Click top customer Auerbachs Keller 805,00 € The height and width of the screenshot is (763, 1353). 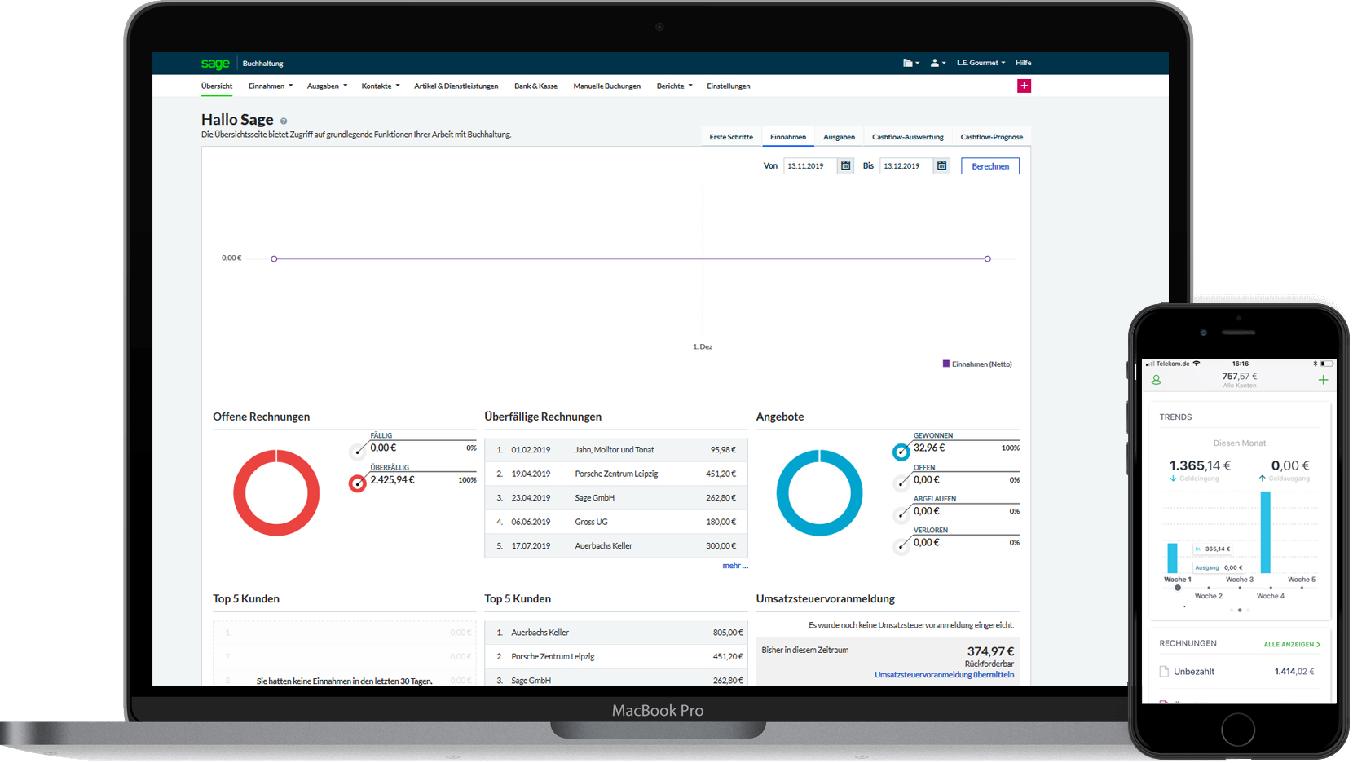tap(616, 633)
